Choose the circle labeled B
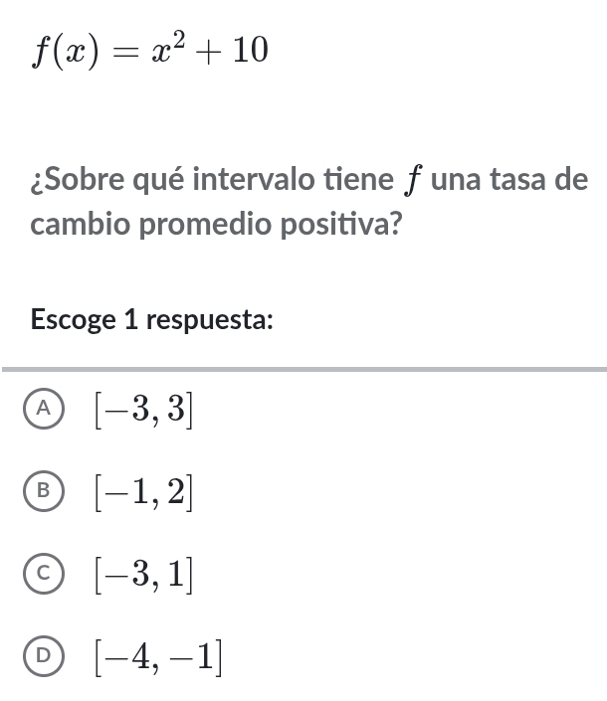 43,491
